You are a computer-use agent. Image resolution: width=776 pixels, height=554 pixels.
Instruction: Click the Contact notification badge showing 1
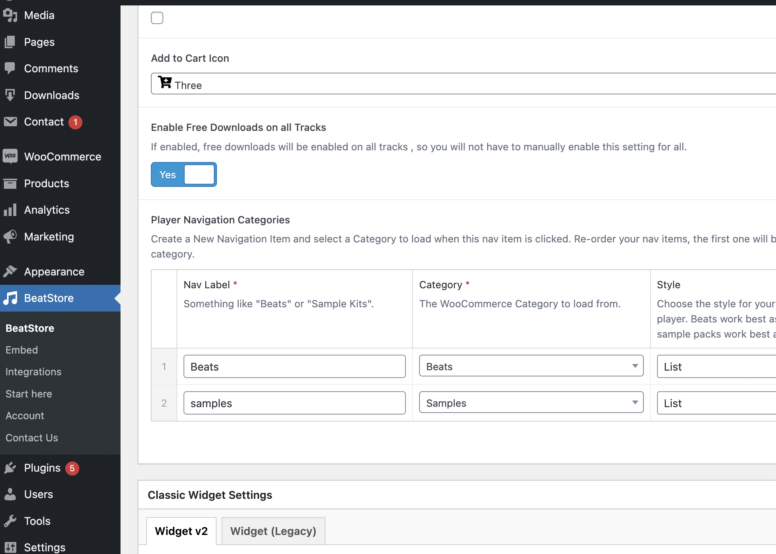pos(75,122)
